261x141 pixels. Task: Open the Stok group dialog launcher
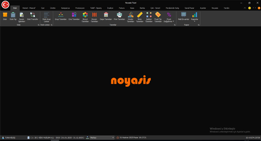pyautogui.click(x=39, y=25)
